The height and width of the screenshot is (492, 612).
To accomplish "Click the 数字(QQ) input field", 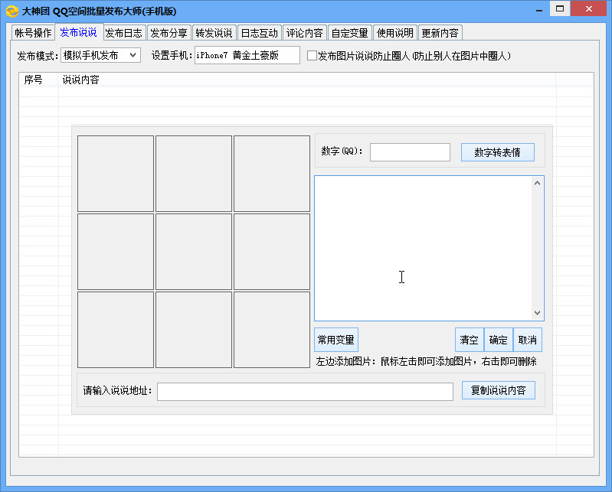I will [x=410, y=152].
